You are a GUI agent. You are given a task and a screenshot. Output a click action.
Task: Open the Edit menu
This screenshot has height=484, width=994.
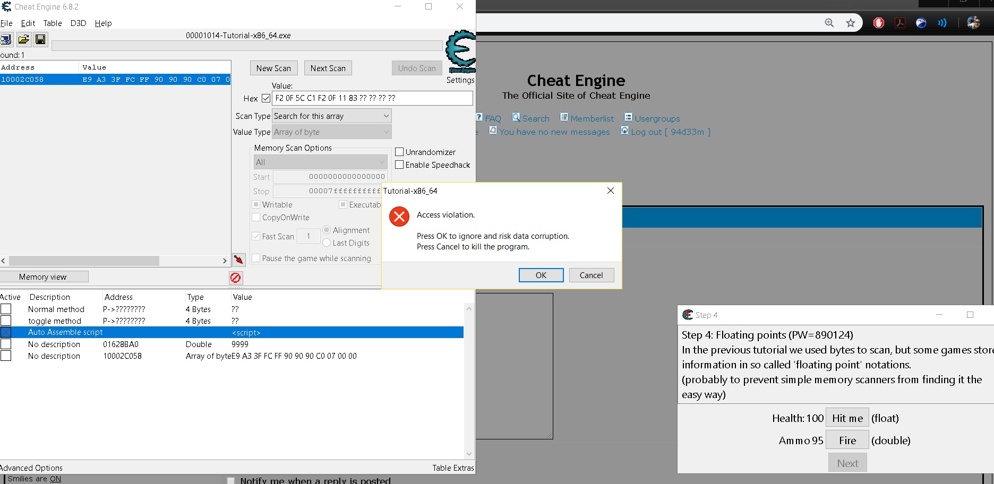(28, 23)
